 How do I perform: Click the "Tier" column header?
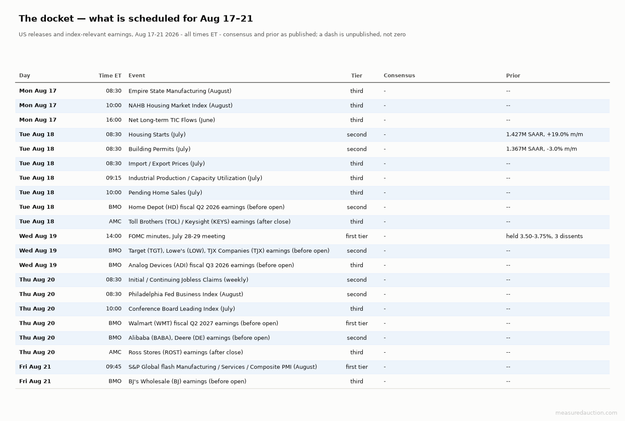tap(357, 76)
